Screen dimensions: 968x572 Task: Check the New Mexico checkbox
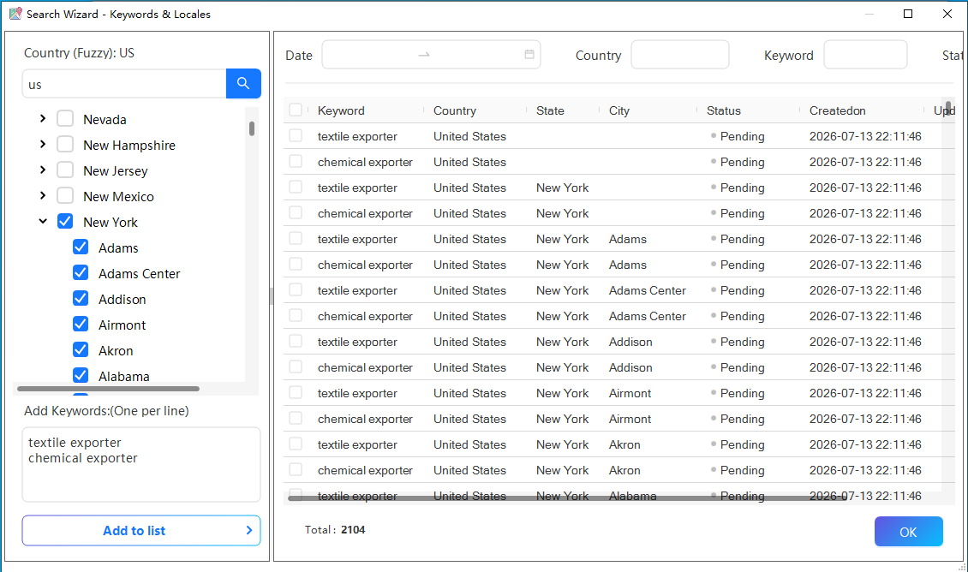click(x=65, y=195)
